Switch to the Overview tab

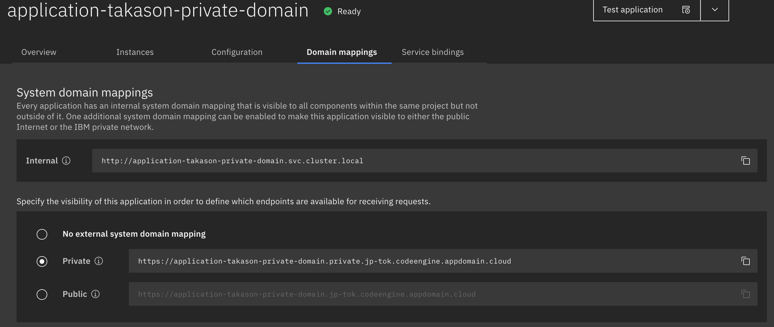pos(39,52)
